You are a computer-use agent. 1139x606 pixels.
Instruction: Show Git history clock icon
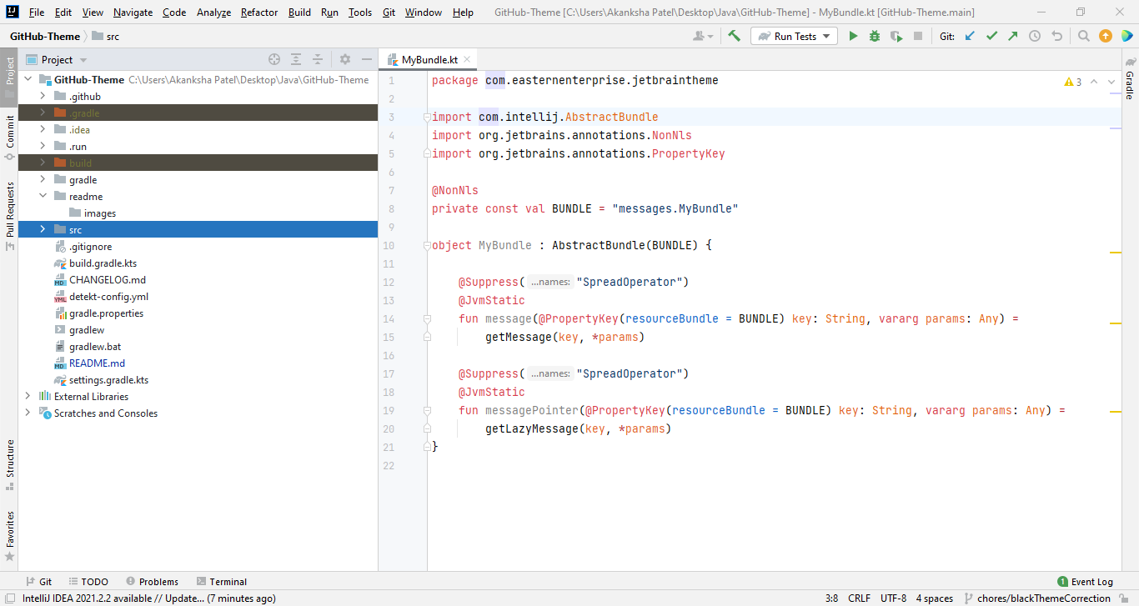[1035, 36]
